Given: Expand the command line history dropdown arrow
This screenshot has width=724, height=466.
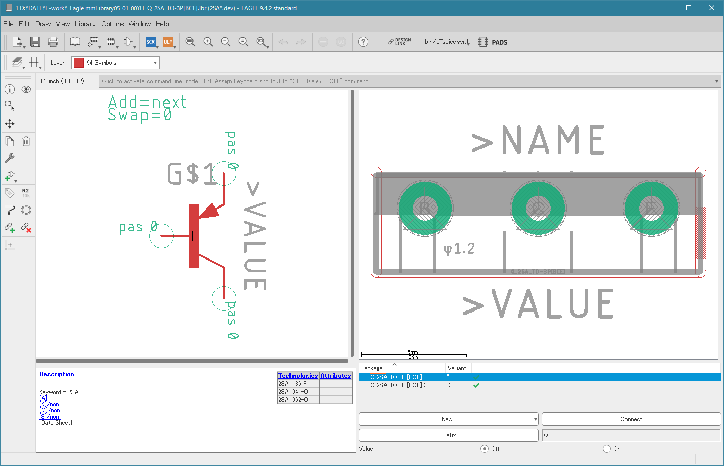Looking at the screenshot, I should [x=717, y=81].
